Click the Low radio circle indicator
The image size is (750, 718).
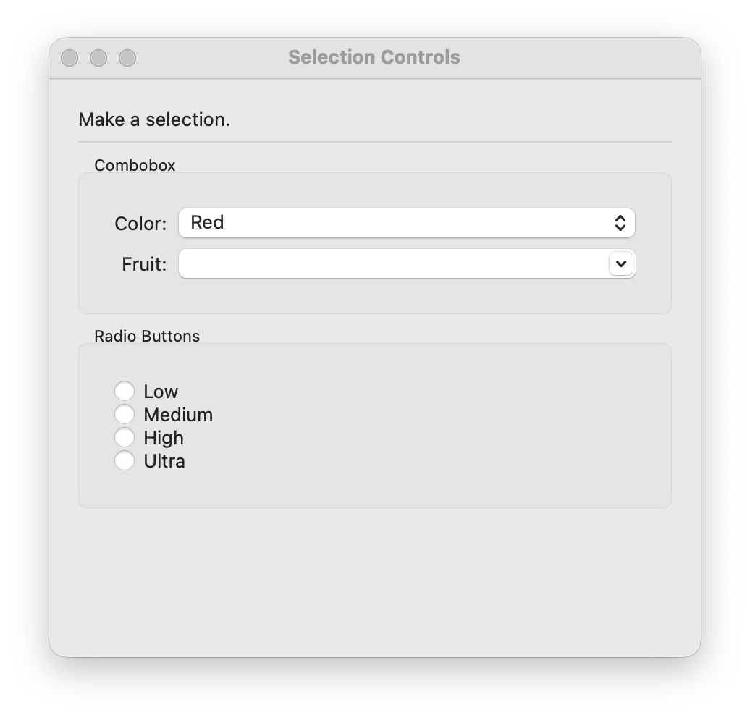point(125,391)
